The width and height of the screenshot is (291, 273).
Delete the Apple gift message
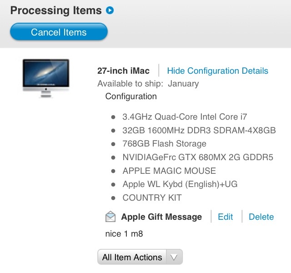coord(261,217)
